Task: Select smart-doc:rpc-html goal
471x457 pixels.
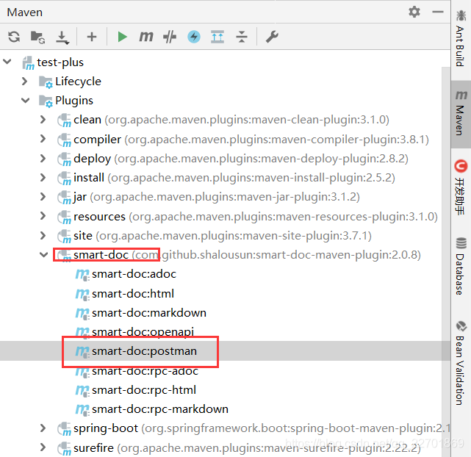Action: click(144, 390)
